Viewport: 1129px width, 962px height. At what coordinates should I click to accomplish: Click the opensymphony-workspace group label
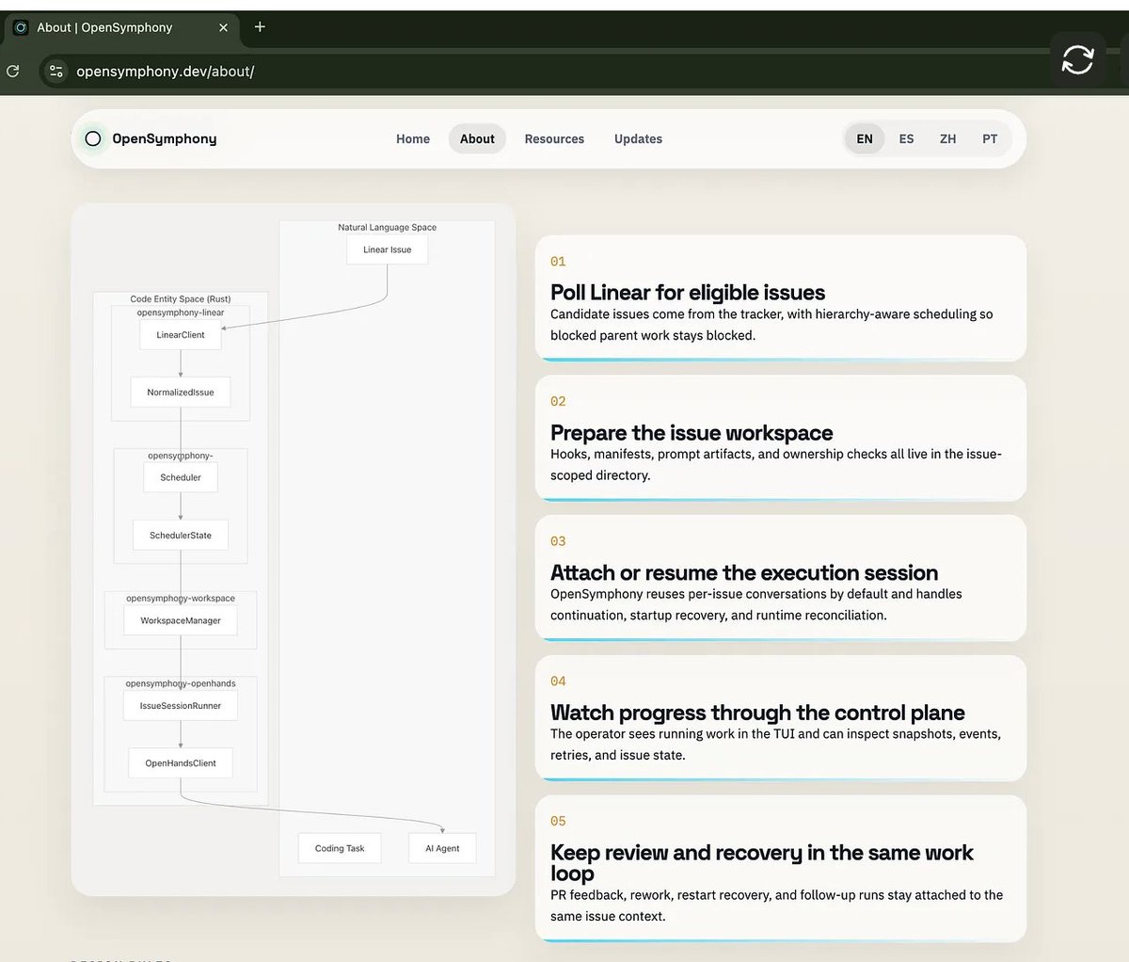coord(181,598)
